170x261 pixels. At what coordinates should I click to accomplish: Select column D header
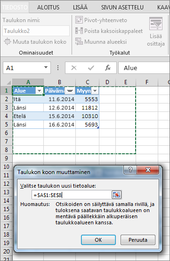[107, 82]
